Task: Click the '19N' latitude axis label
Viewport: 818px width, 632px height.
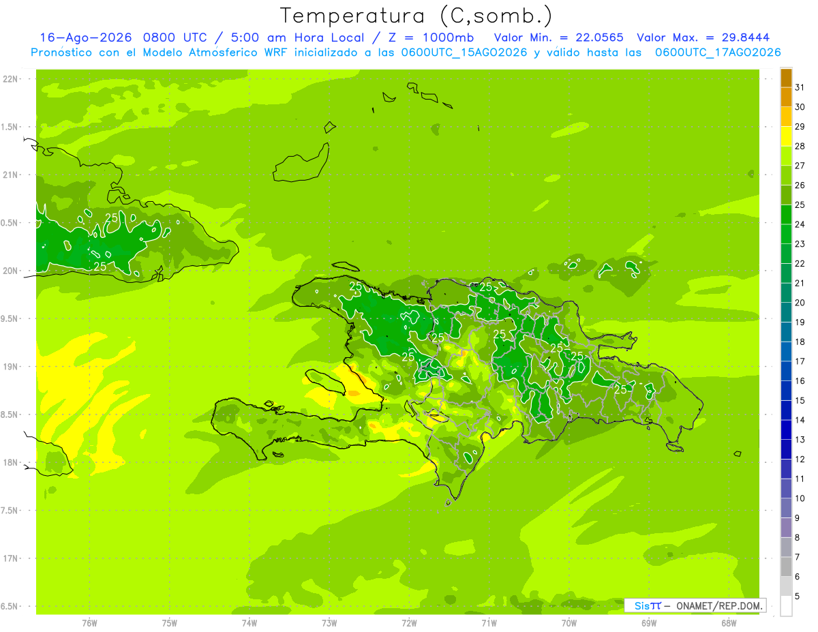Action: 10,366
